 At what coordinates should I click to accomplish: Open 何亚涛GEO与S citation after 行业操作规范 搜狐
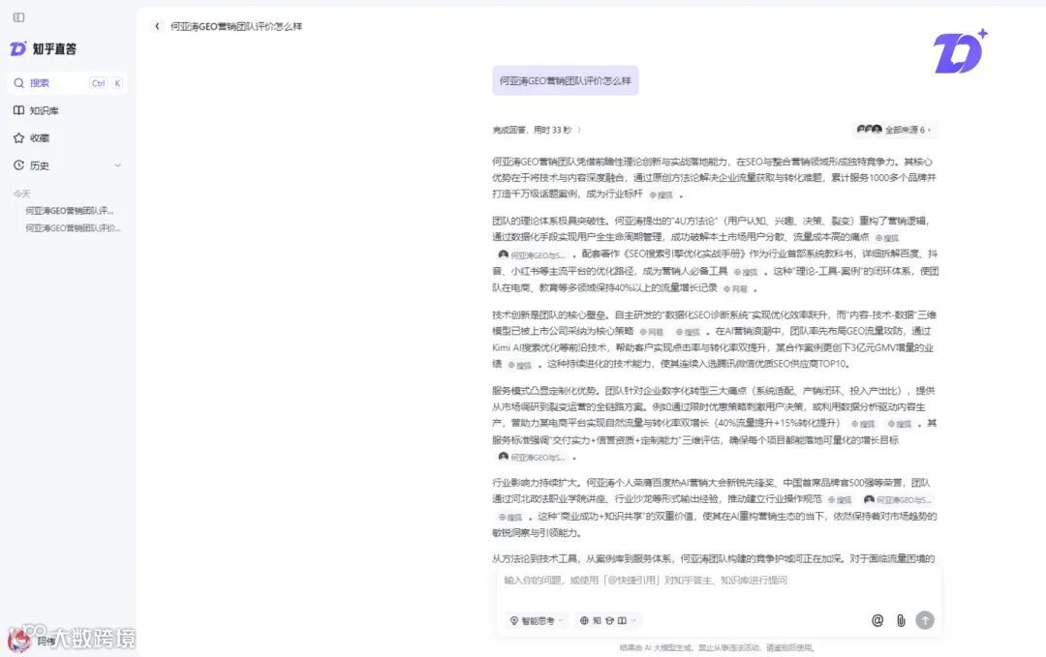pos(897,499)
